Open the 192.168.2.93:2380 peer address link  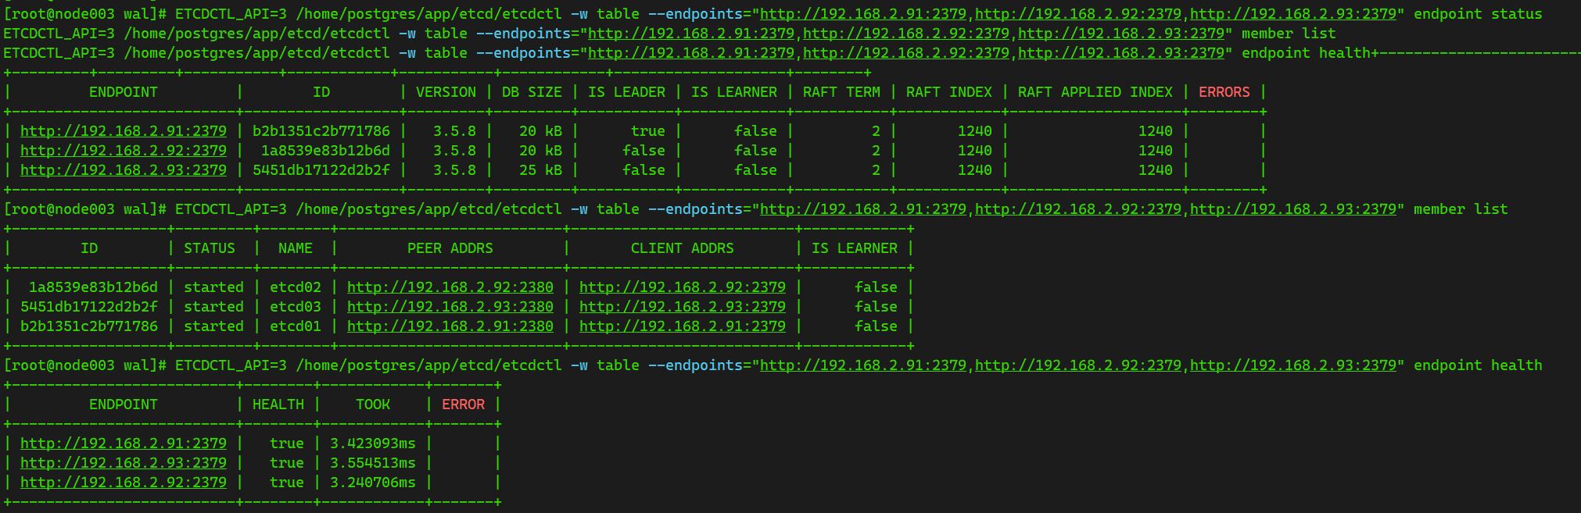pyautogui.click(x=450, y=307)
